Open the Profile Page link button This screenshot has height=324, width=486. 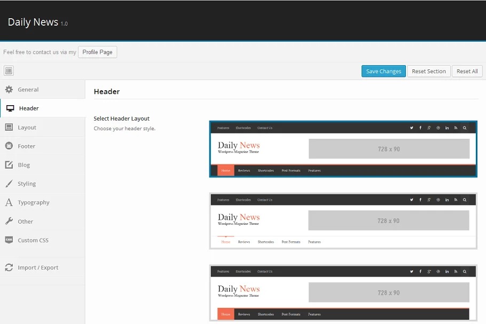click(x=97, y=52)
